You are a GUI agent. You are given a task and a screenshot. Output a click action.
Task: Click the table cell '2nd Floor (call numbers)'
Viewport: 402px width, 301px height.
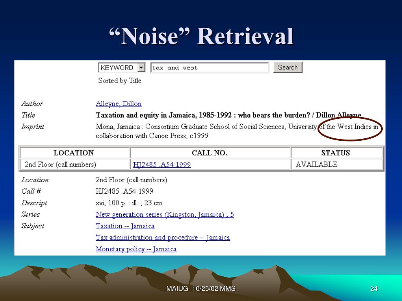pyautogui.click(x=75, y=164)
